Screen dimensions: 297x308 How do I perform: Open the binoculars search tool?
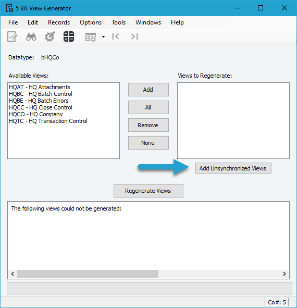tap(31, 36)
